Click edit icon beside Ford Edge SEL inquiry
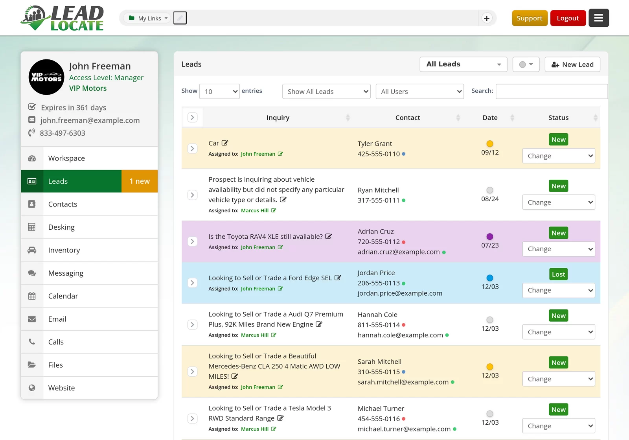The image size is (629, 440). coord(338,278)
